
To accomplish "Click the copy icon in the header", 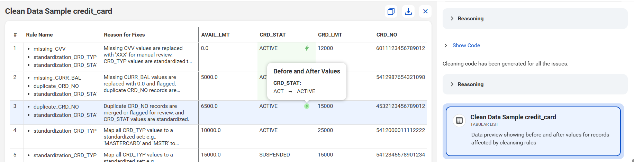I will (391, 11).
